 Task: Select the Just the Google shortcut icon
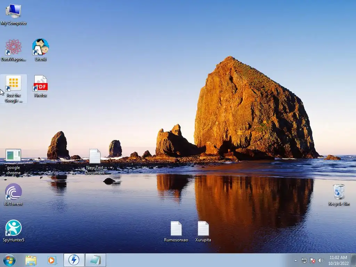(x=14, y=89)
